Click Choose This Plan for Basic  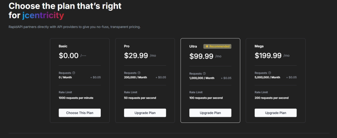[80, 113]
